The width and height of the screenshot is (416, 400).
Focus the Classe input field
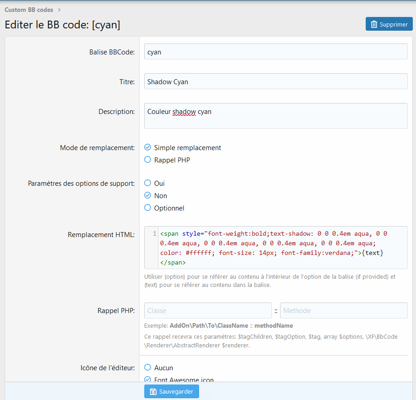point(208,310)
